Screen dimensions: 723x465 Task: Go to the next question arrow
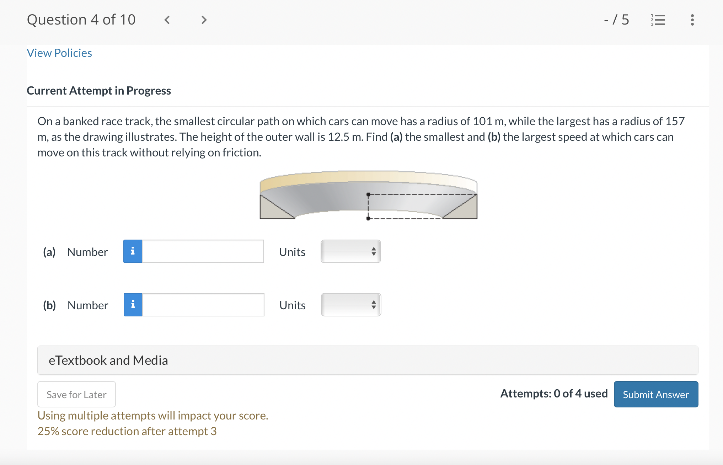[x=204, y=20]
